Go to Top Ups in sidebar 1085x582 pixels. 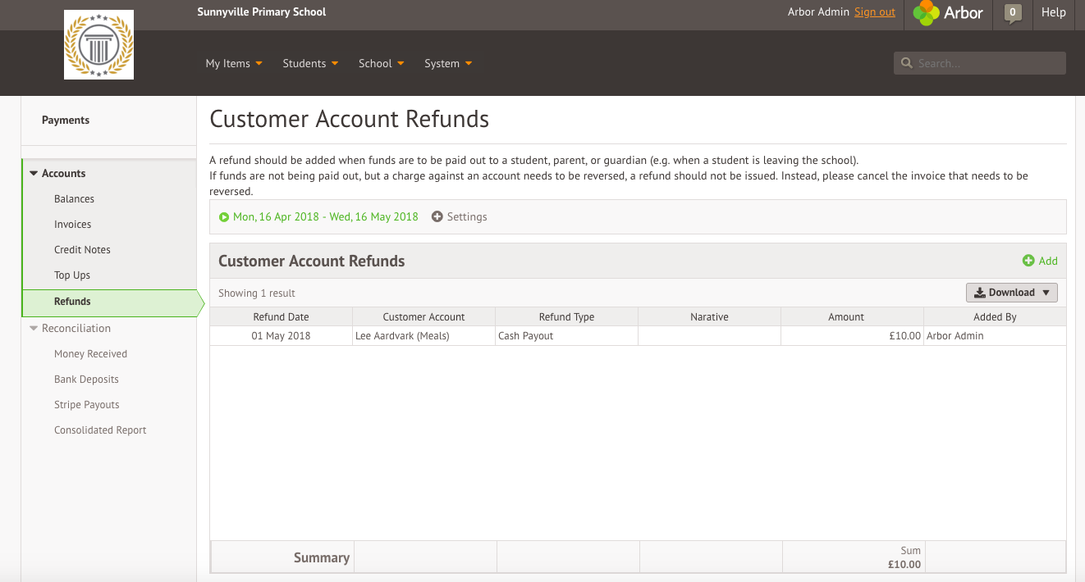[x=72, y=275]
